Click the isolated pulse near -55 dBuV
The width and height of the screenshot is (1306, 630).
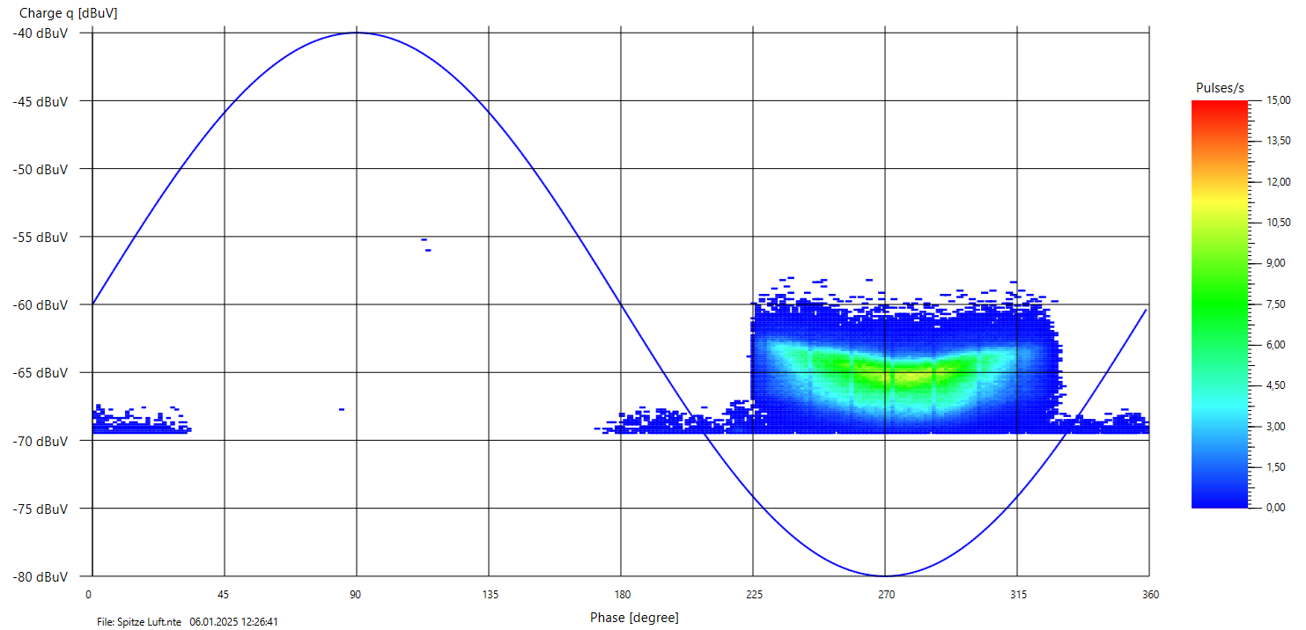pyautogui.click(x=424, y=239)
